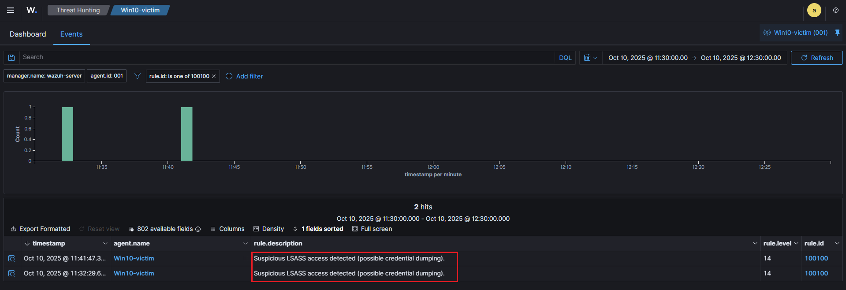This screenshot has width=846, height=290.
Task: Click the funnel filter options icon
Action: tap(138, 76)
